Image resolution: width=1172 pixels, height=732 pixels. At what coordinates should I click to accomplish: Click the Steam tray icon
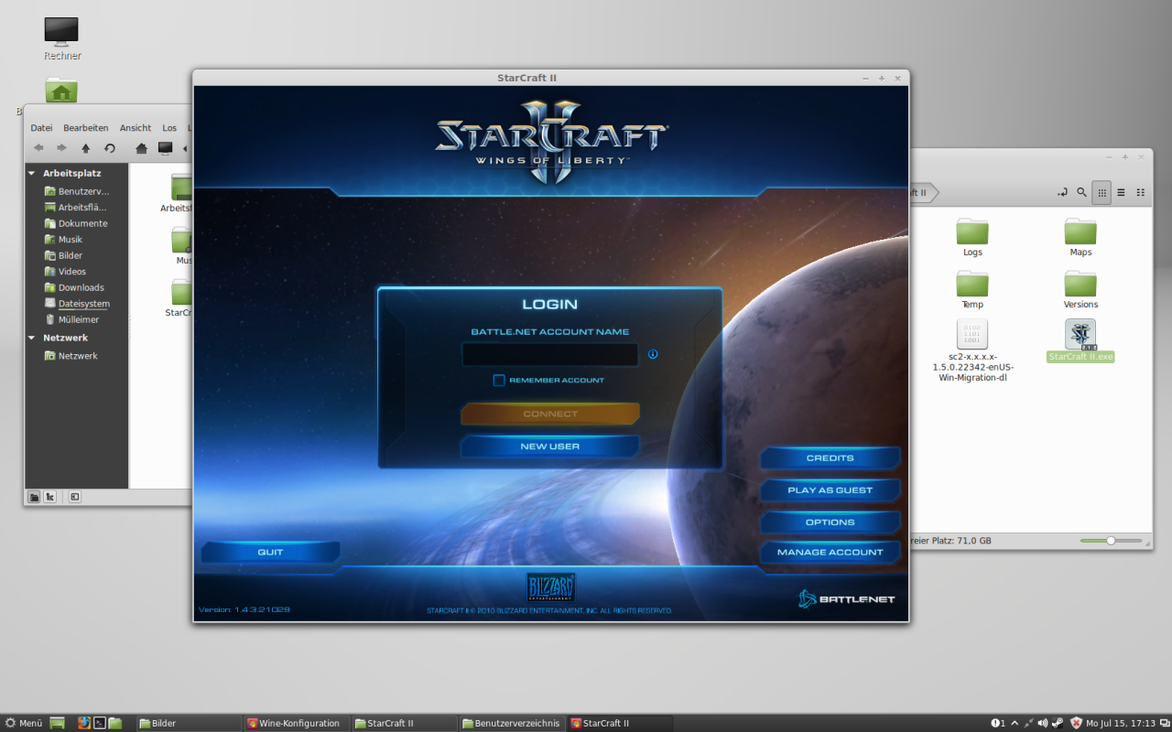coord(1058,723)
